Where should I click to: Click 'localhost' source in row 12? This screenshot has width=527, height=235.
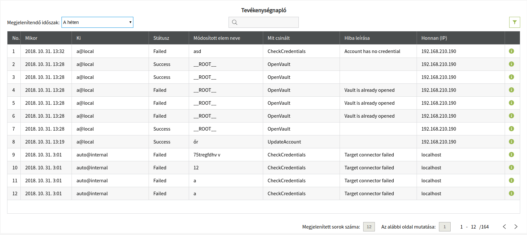431,194
